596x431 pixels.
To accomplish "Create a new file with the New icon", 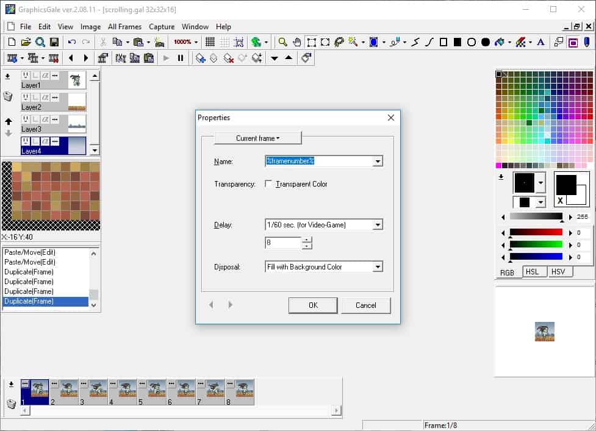I will 12,42.
